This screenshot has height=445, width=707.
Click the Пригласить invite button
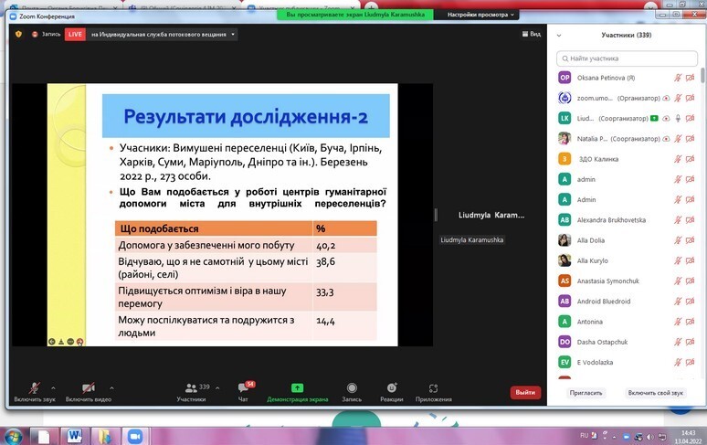tap(586, 393)
